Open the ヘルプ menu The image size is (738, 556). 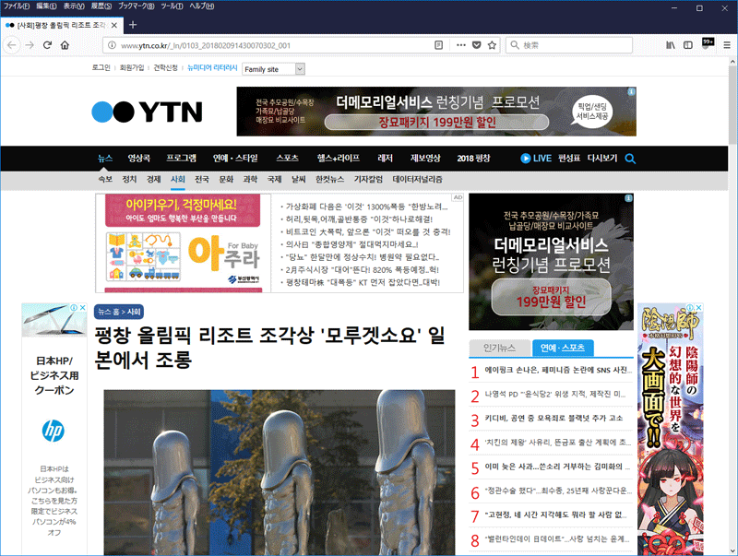click(x=201, y=6)
